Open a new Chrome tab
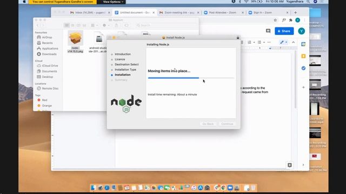The image size is (346, 194). click(295, 13)
